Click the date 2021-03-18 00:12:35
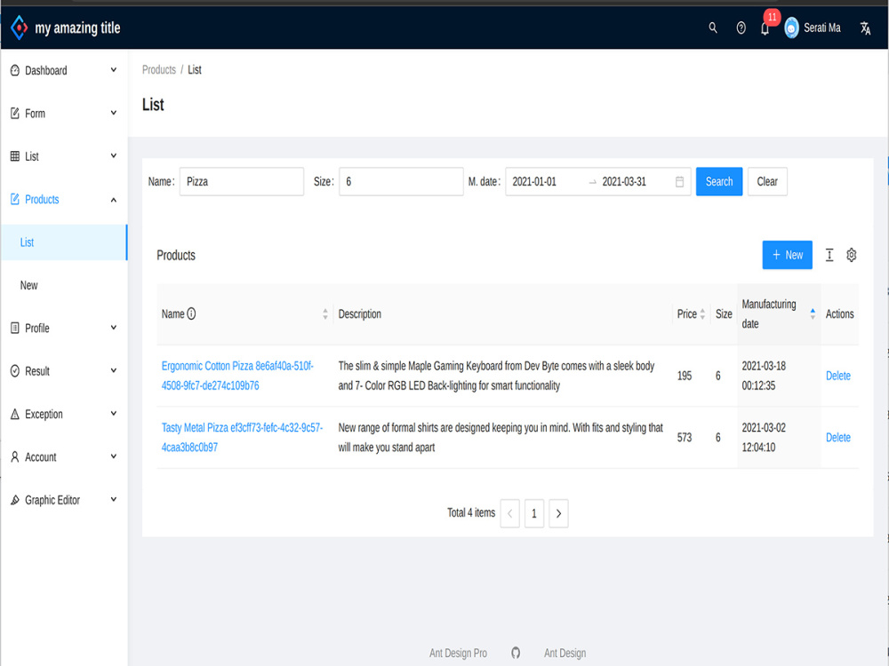The image size is (889, 666). pyautogui.click(x=764, y=376)
